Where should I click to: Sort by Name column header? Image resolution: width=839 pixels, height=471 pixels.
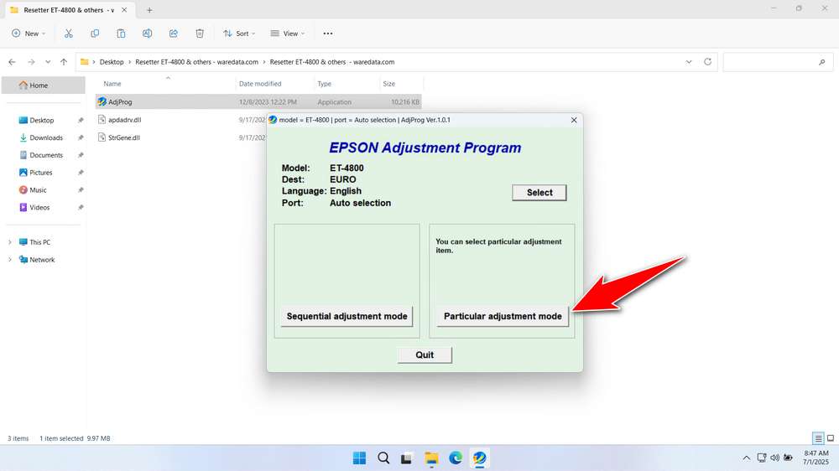(x=112, y=84)
